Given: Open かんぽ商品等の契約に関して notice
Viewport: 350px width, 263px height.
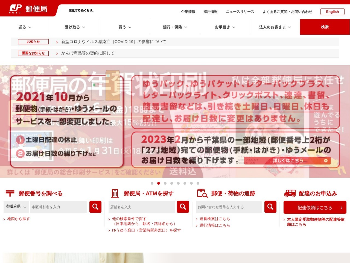Looking at the screenshot, I should (88, 53).
